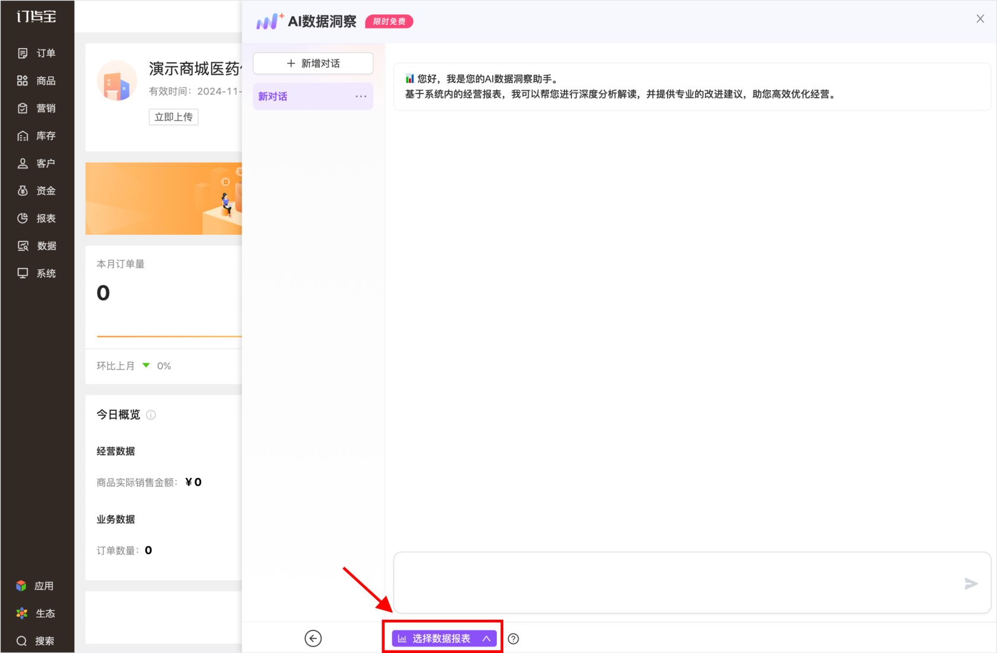Click the back arrow circle icon

tap(313, 638)
